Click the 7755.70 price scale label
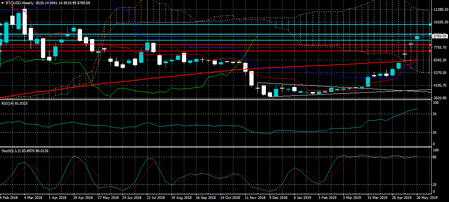The width and height of the screenshot is (449, 202). 441,47
